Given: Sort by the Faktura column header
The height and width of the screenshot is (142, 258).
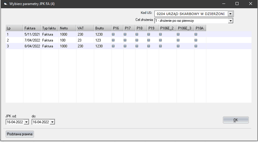Looking at the screenshot, I should point(32,28).
